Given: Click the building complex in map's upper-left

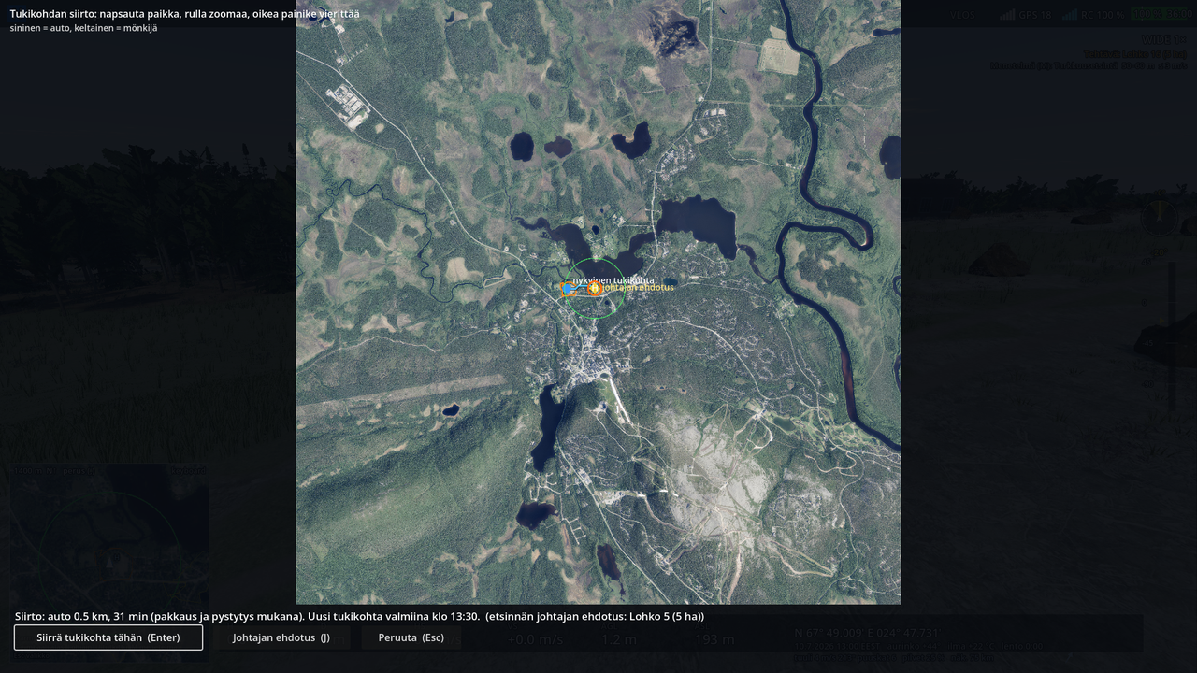Looking at the screenshot, I should tap(347, 105).
